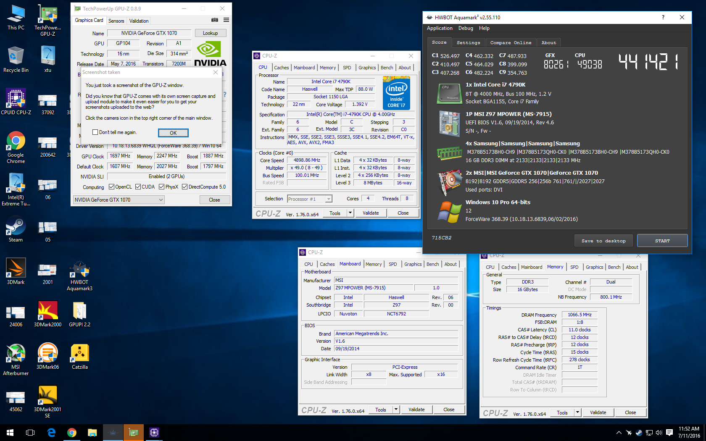Launch the Steam desktop shortcut
Screen dimensions: 706x441
pos(16,229)
